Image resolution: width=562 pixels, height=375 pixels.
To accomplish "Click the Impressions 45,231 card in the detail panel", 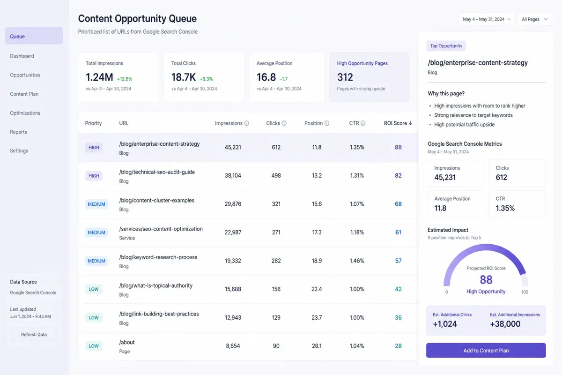I will coord(456,173).
